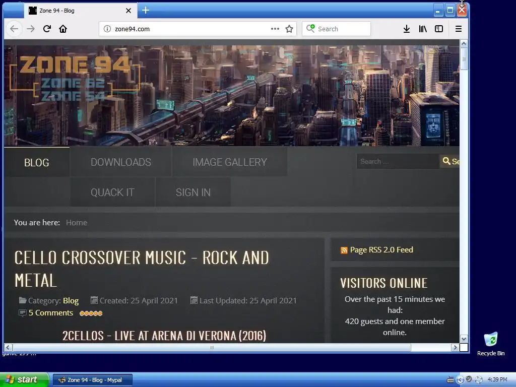Expand hidden tray icons arrow
Image resolution: width=516 pixels, height=387 pixels.
click(x=460, y=380)
